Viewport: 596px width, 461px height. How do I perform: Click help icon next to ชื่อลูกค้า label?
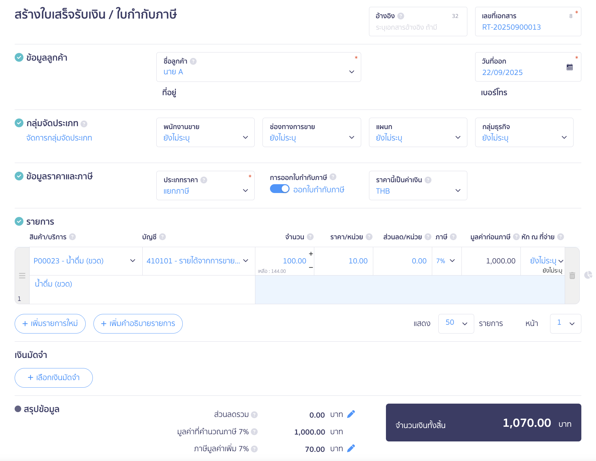[193, 61]
